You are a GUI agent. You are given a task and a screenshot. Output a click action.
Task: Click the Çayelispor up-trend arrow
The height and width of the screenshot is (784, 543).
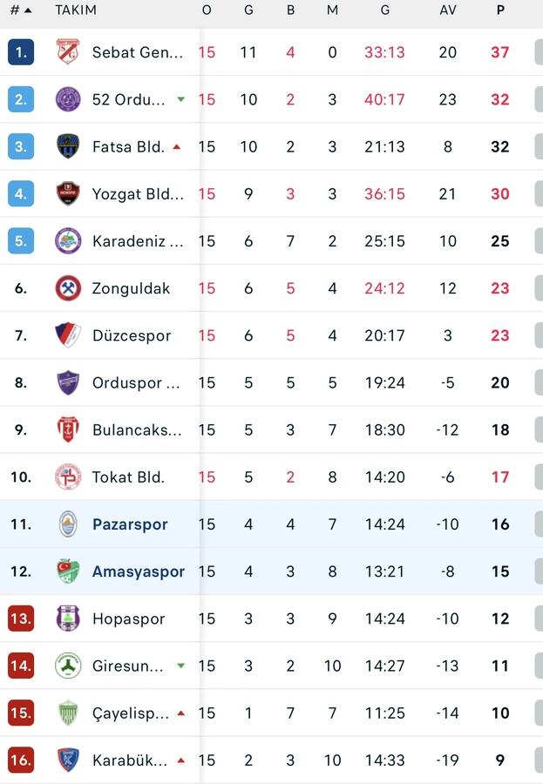180,713
